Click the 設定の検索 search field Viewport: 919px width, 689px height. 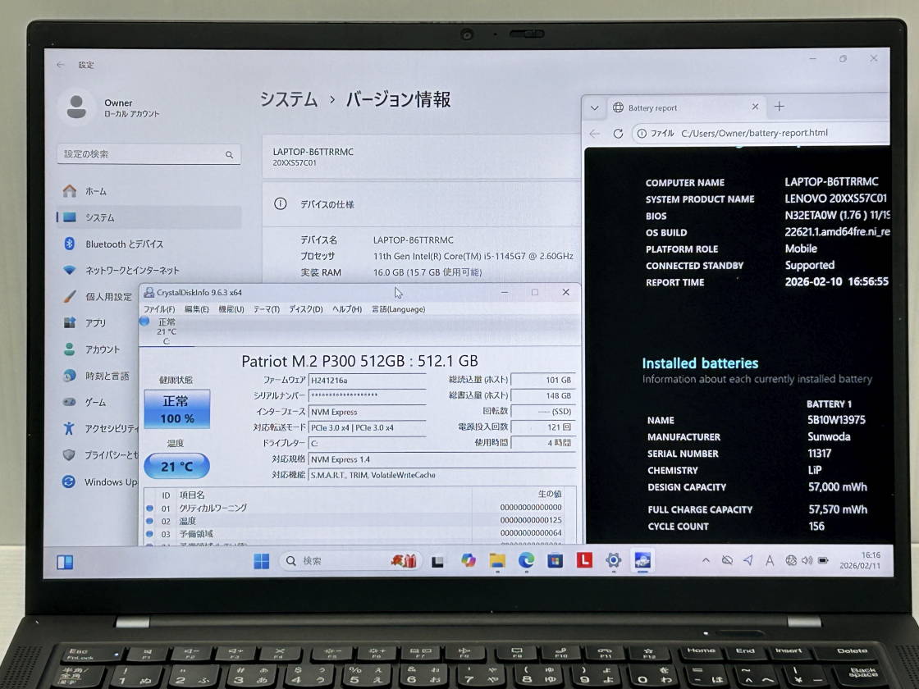point(148,154)
